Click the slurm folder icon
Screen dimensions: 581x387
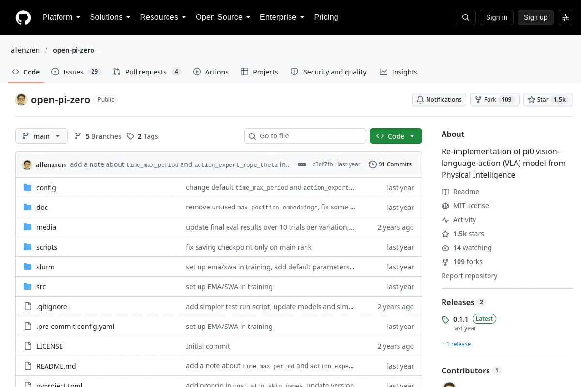point(28,267)
